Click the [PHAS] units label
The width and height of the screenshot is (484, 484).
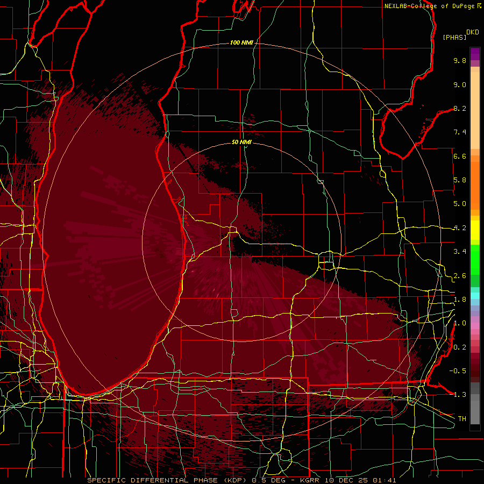click(x=454, y=37)
